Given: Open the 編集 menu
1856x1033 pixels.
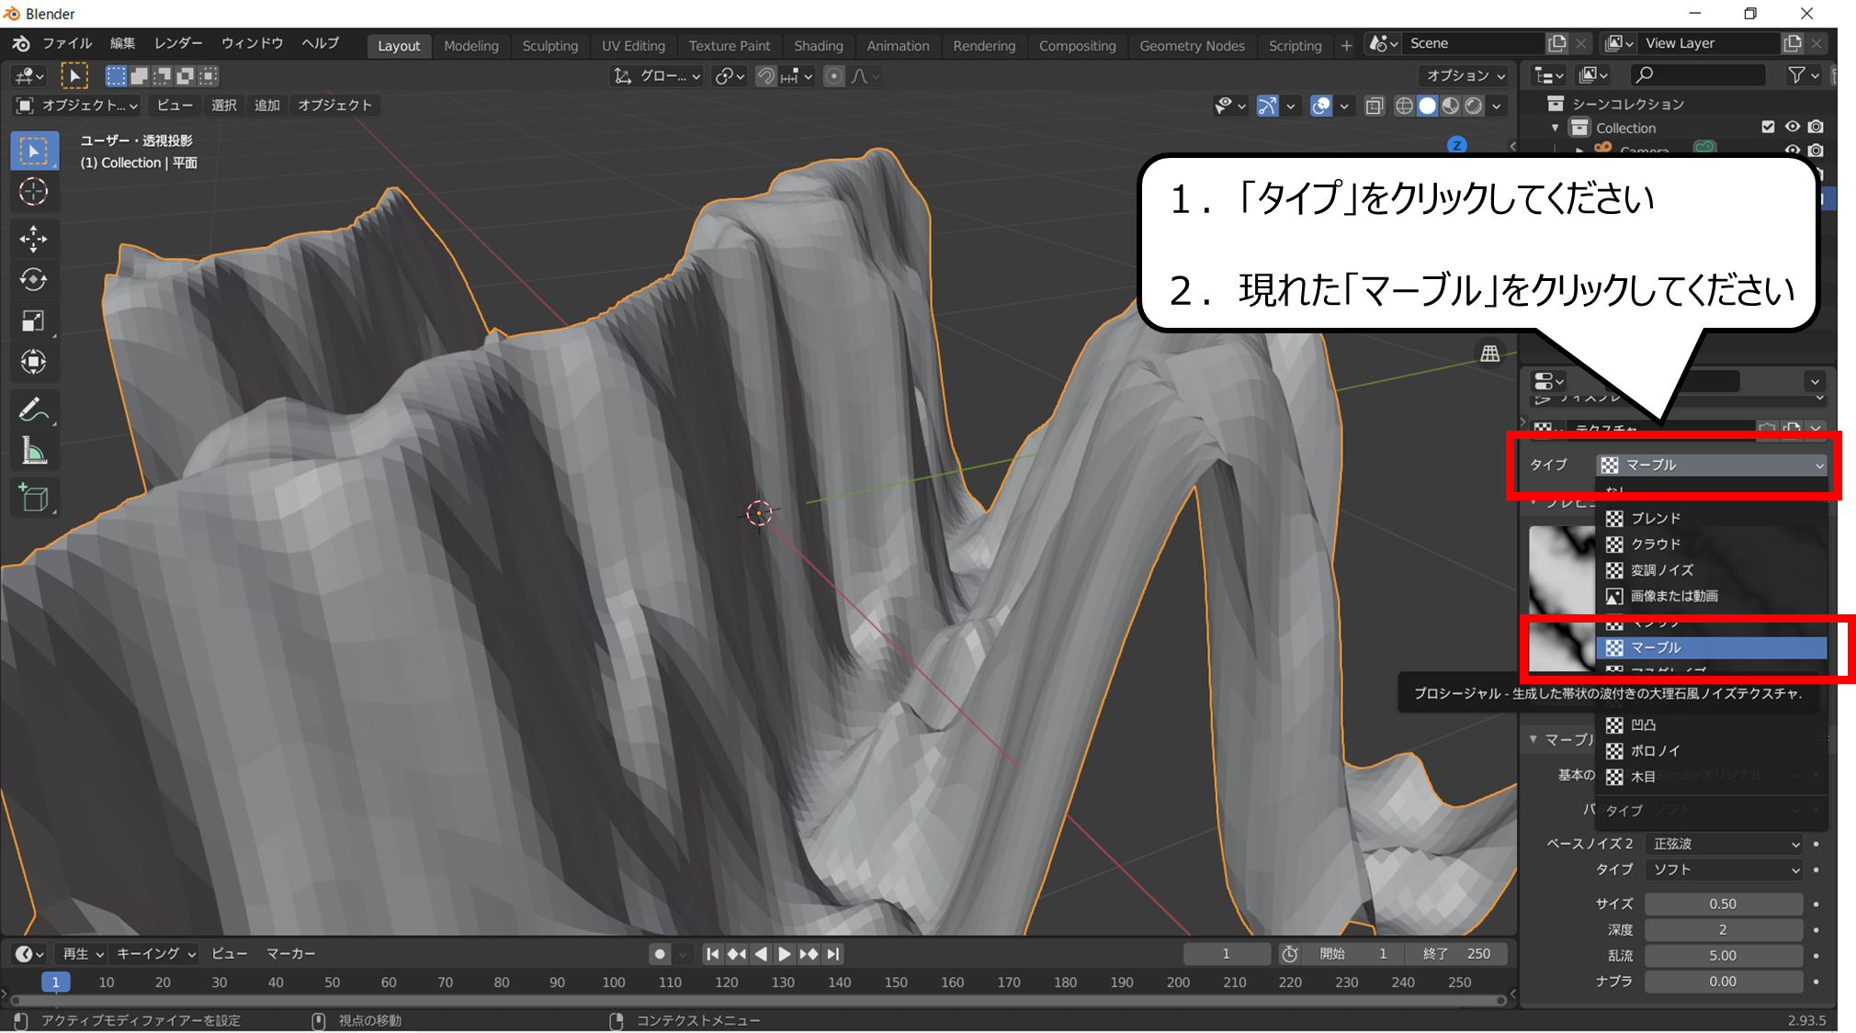Looking at the screenshot, I should point(122,43).
